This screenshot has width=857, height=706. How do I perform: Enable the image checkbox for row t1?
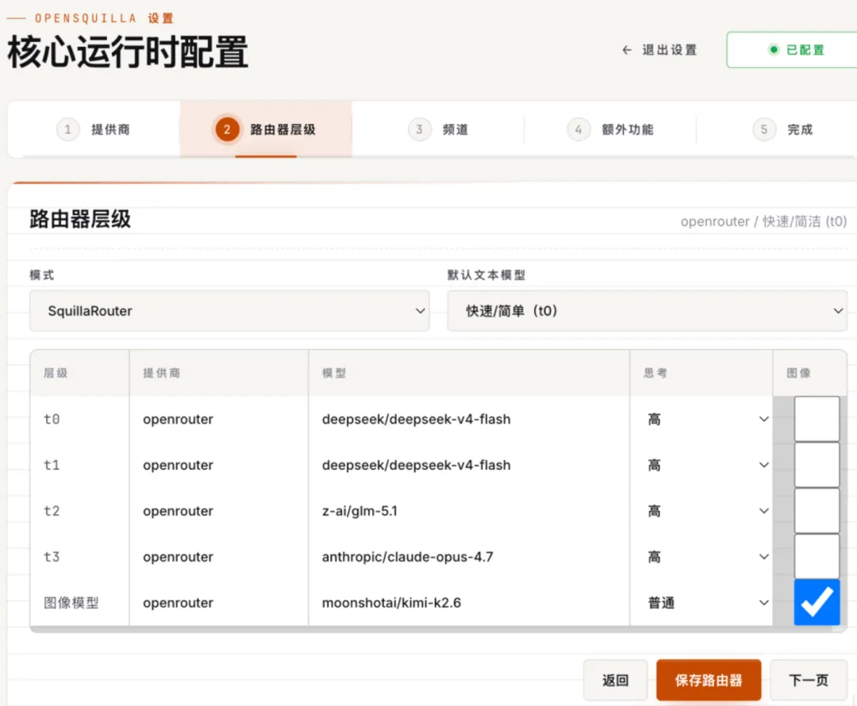(817, 465)
